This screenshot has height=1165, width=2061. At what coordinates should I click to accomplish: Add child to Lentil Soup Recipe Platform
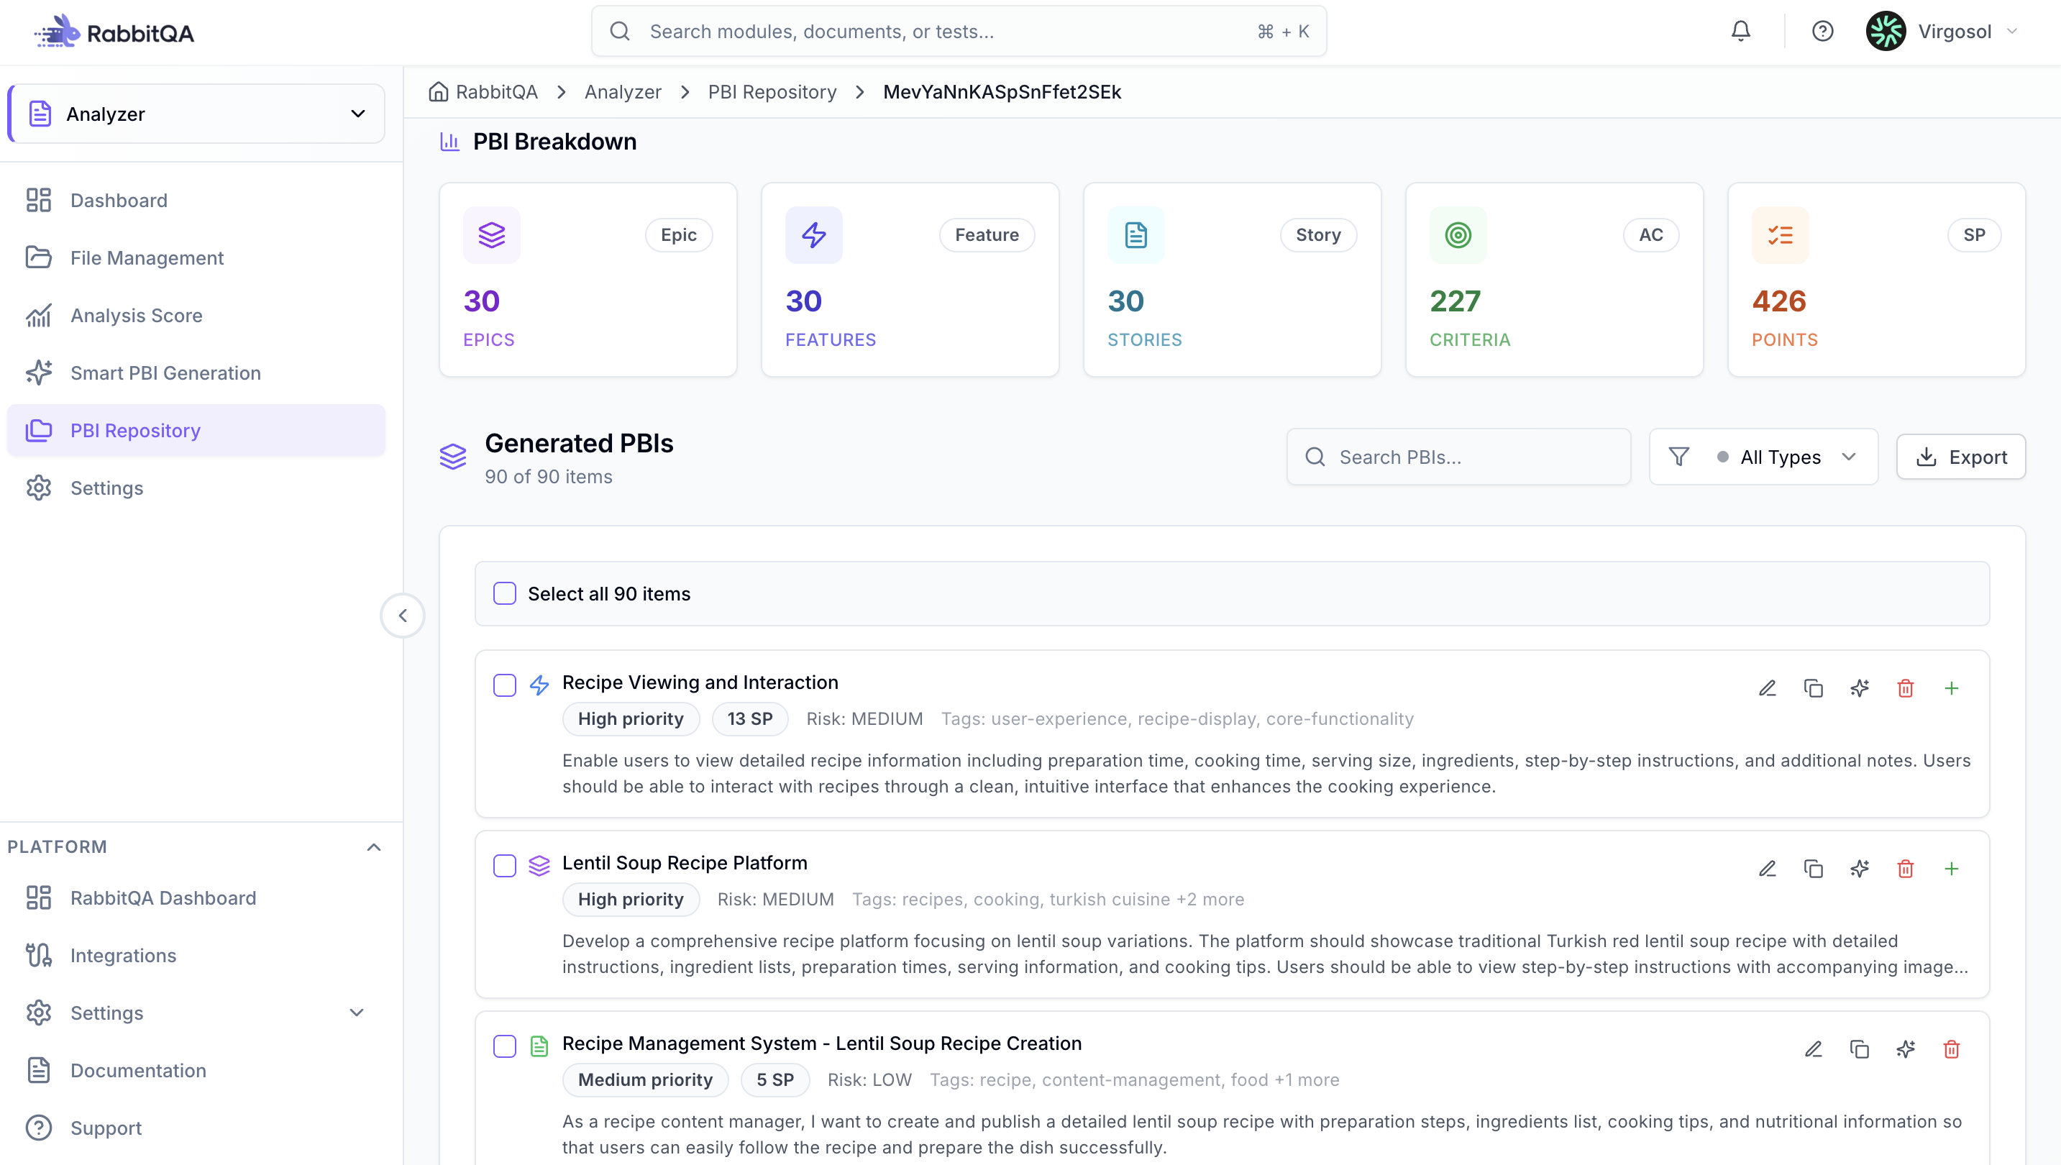[x=1952, y=868]
